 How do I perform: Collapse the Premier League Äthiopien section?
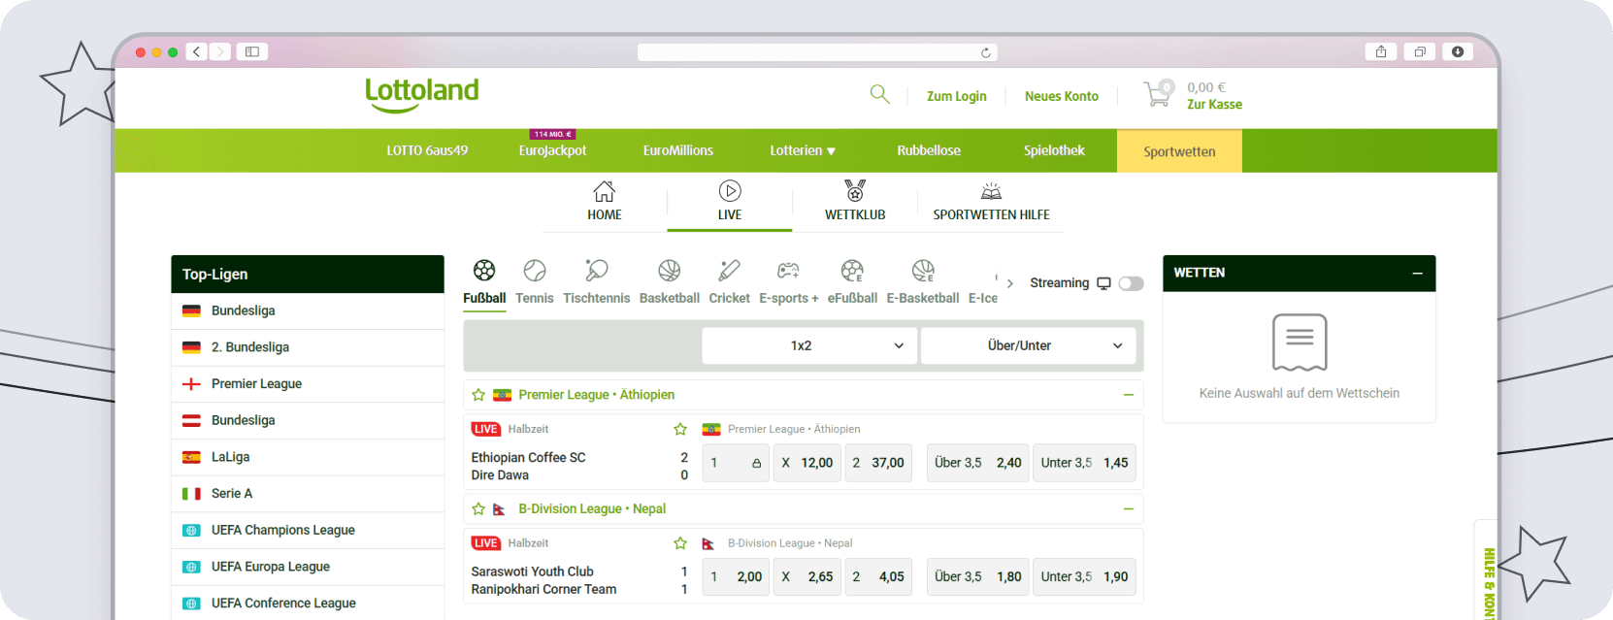coord(1129,395)
